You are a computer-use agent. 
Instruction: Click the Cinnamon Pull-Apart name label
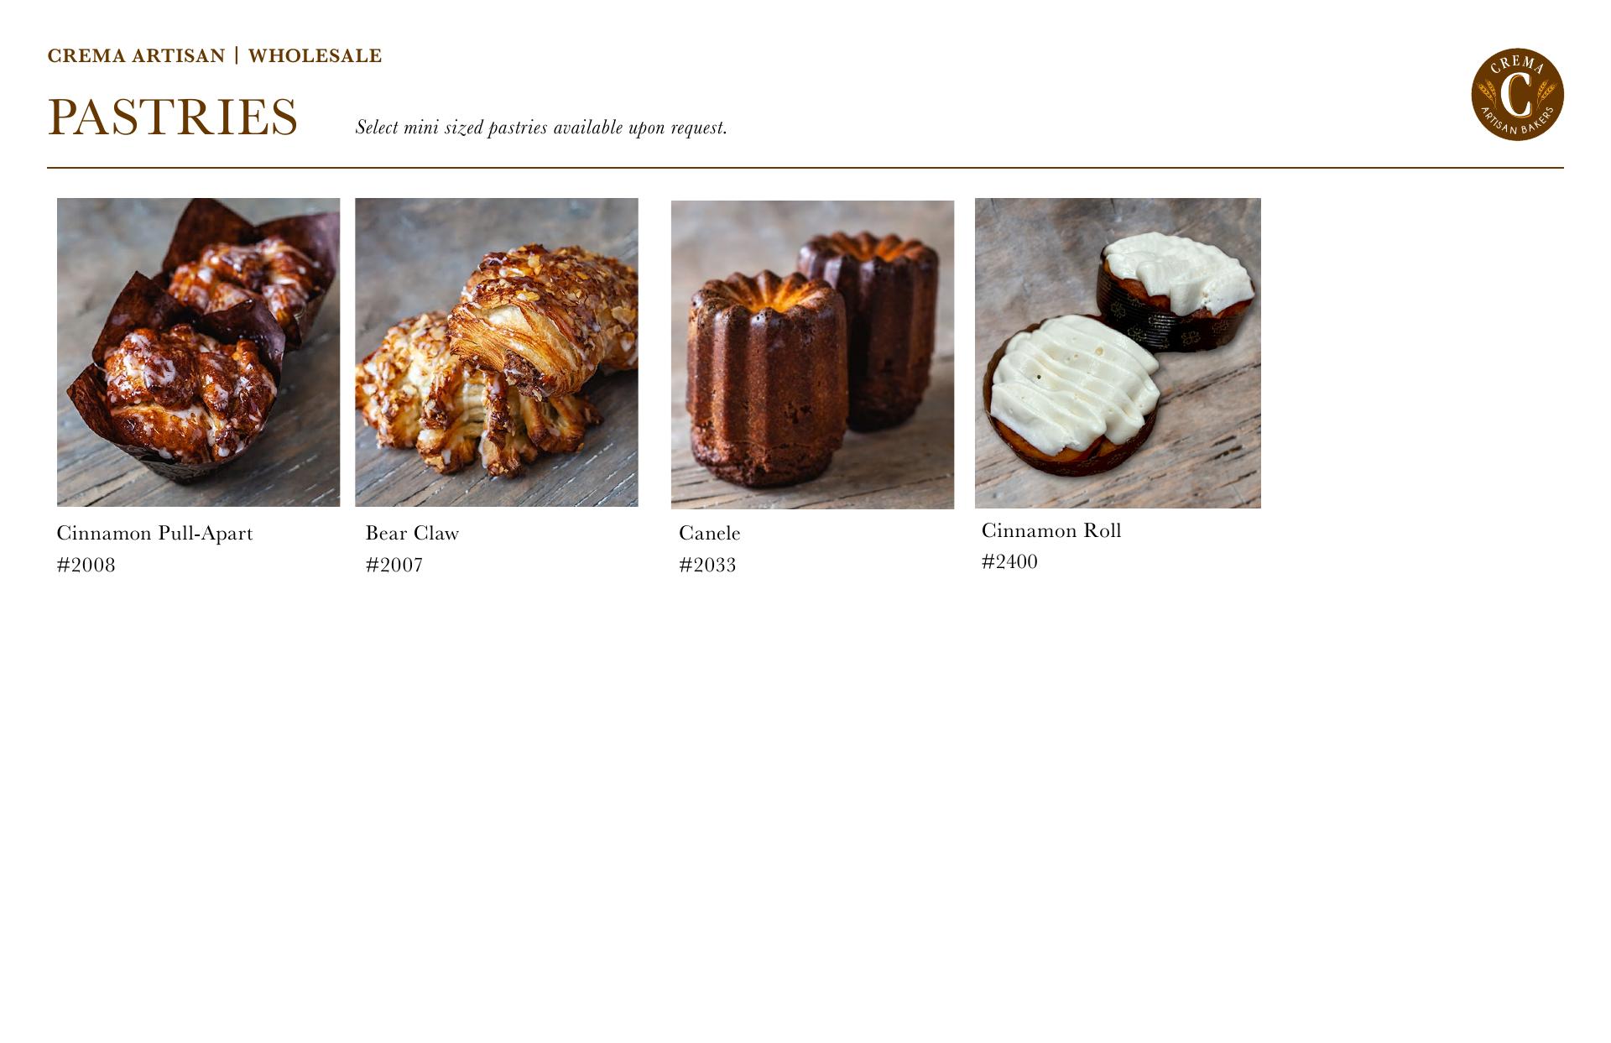pyautogui.click(x=154, y=534)
